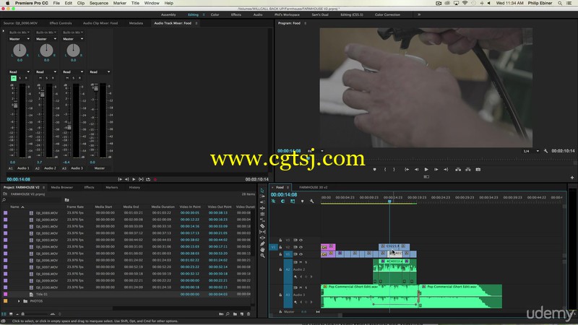Toggle Snap in the timeline
Viewport: 578px width, 325px height.
tap(282, 201)
